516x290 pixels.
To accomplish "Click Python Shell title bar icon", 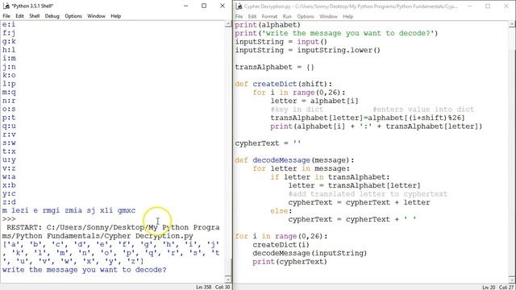I will coord(6,6).
